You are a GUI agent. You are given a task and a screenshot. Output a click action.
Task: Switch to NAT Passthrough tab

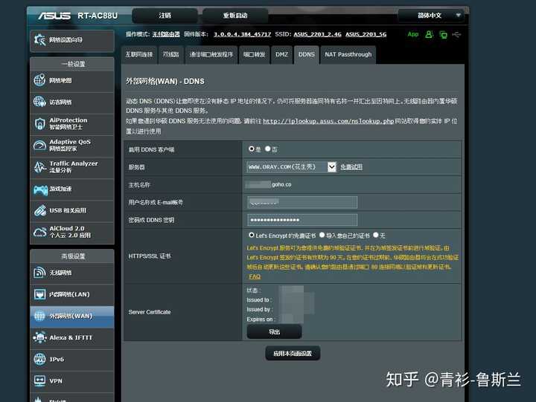coord(348,54)
